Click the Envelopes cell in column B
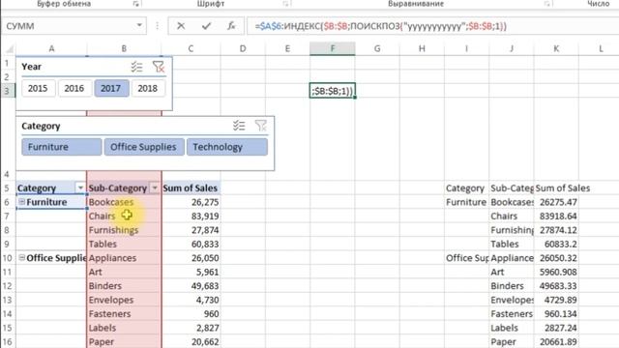Screen dimensions: 619x348 pos(124,300)
